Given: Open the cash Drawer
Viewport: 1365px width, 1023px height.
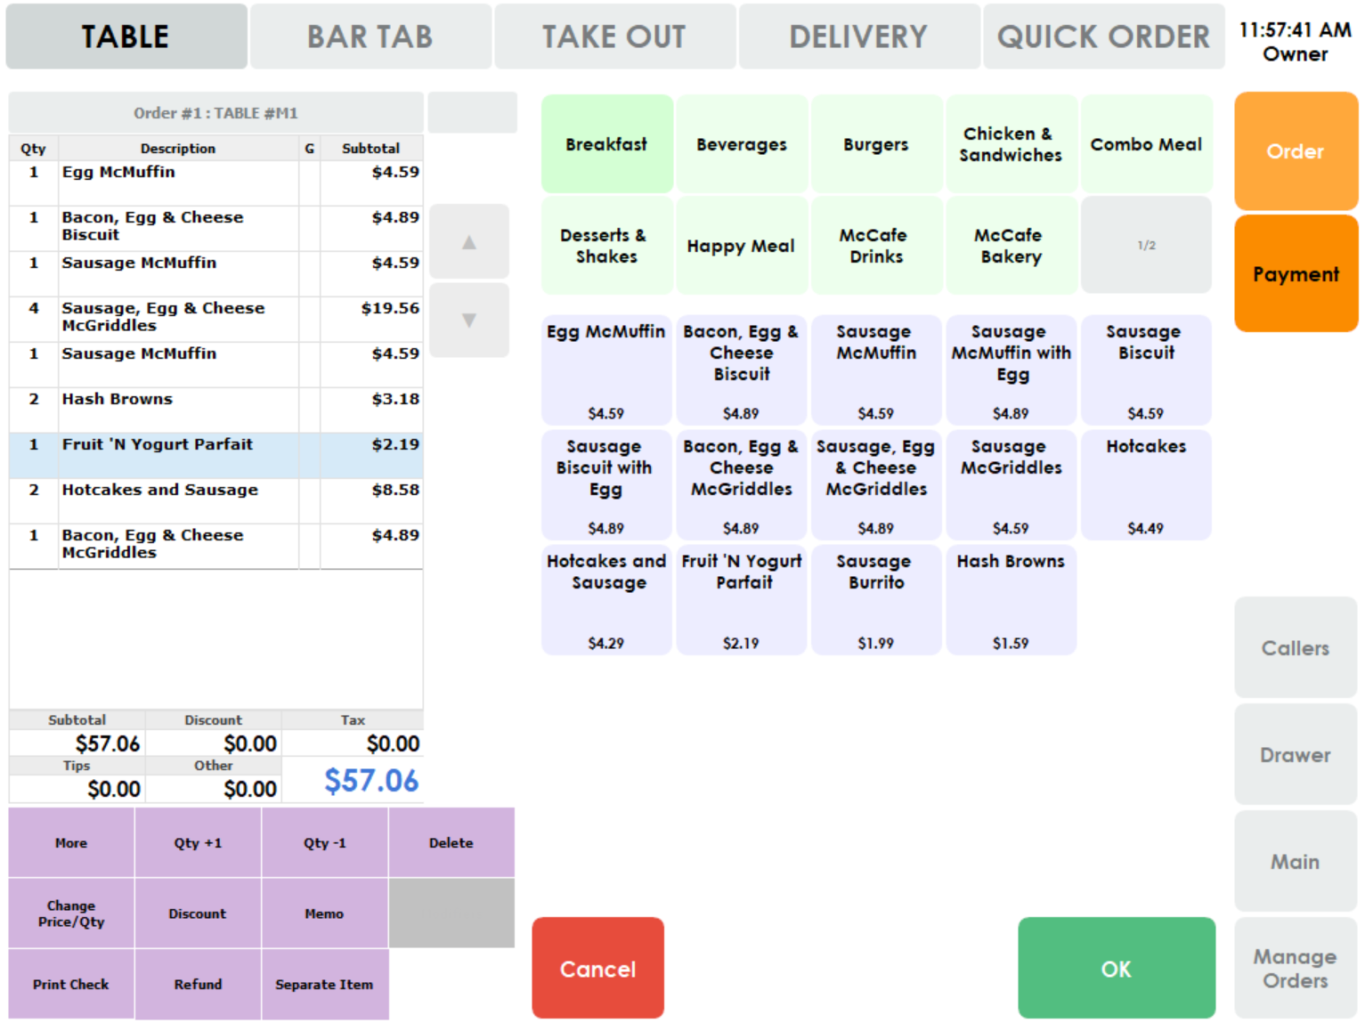Looking at the screenshot, I should [x=1296, y=754].
